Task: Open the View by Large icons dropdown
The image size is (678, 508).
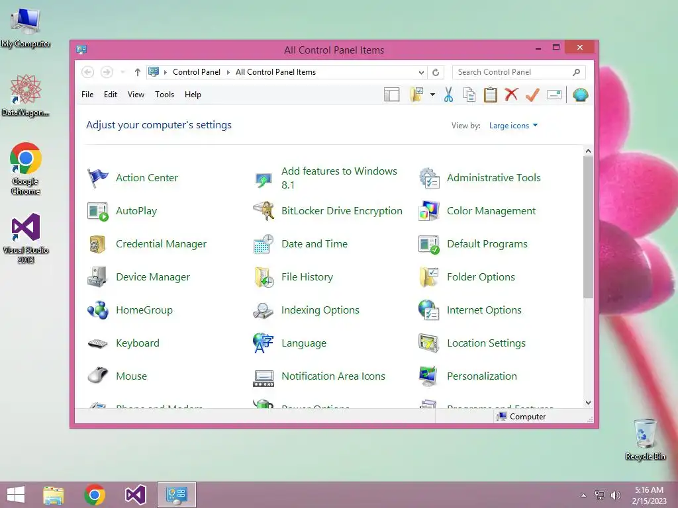Action: coord(513,126)
